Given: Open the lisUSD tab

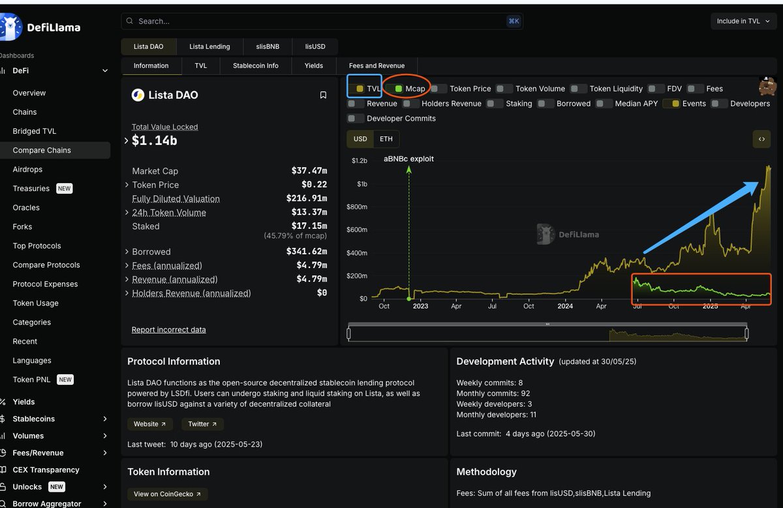Looking at the screenshot, I should [x=316, y=47].
